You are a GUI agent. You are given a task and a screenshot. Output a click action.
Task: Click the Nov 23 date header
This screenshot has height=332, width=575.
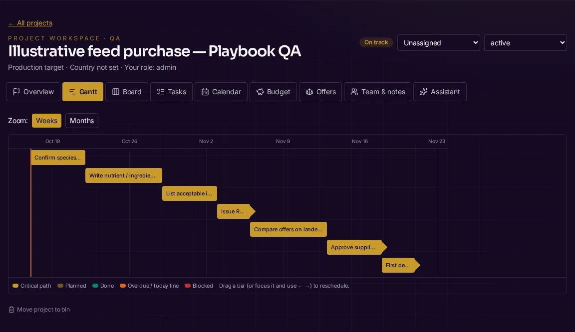click(x=437, y=142)
